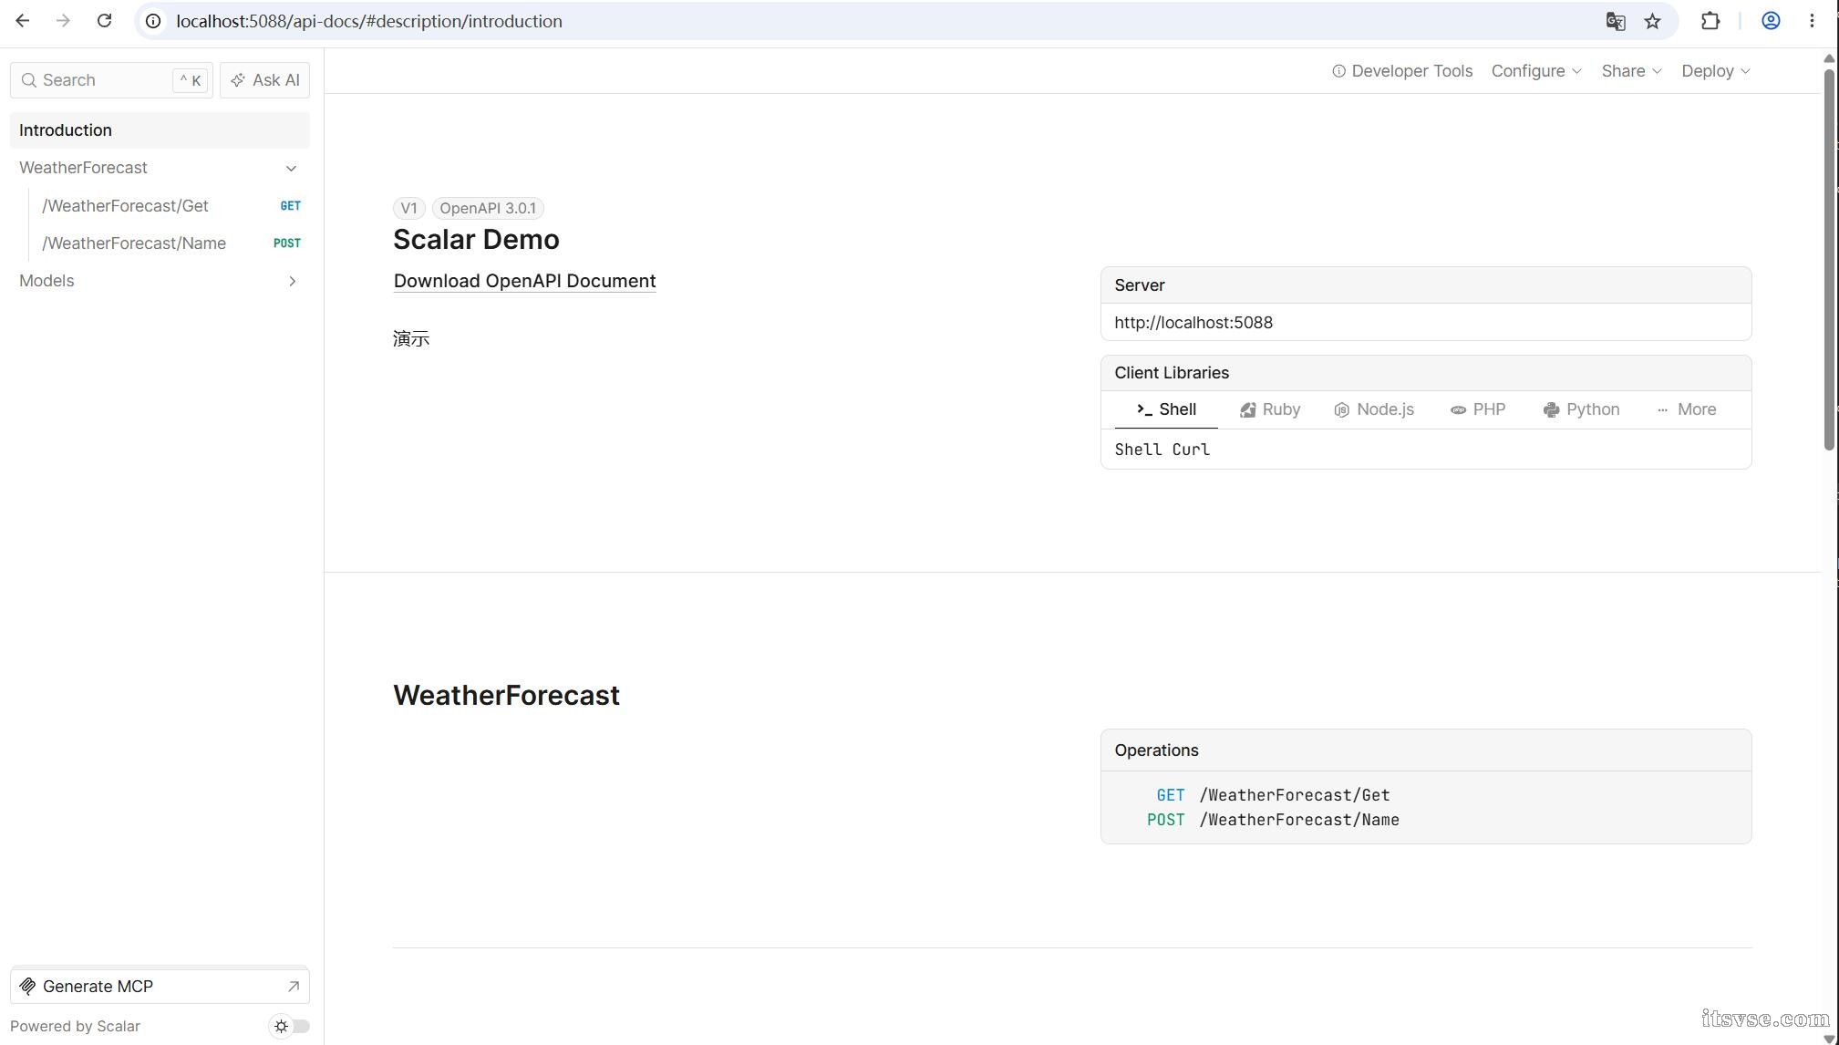Click the POST badge in sidebar

(x=286, y=243)
